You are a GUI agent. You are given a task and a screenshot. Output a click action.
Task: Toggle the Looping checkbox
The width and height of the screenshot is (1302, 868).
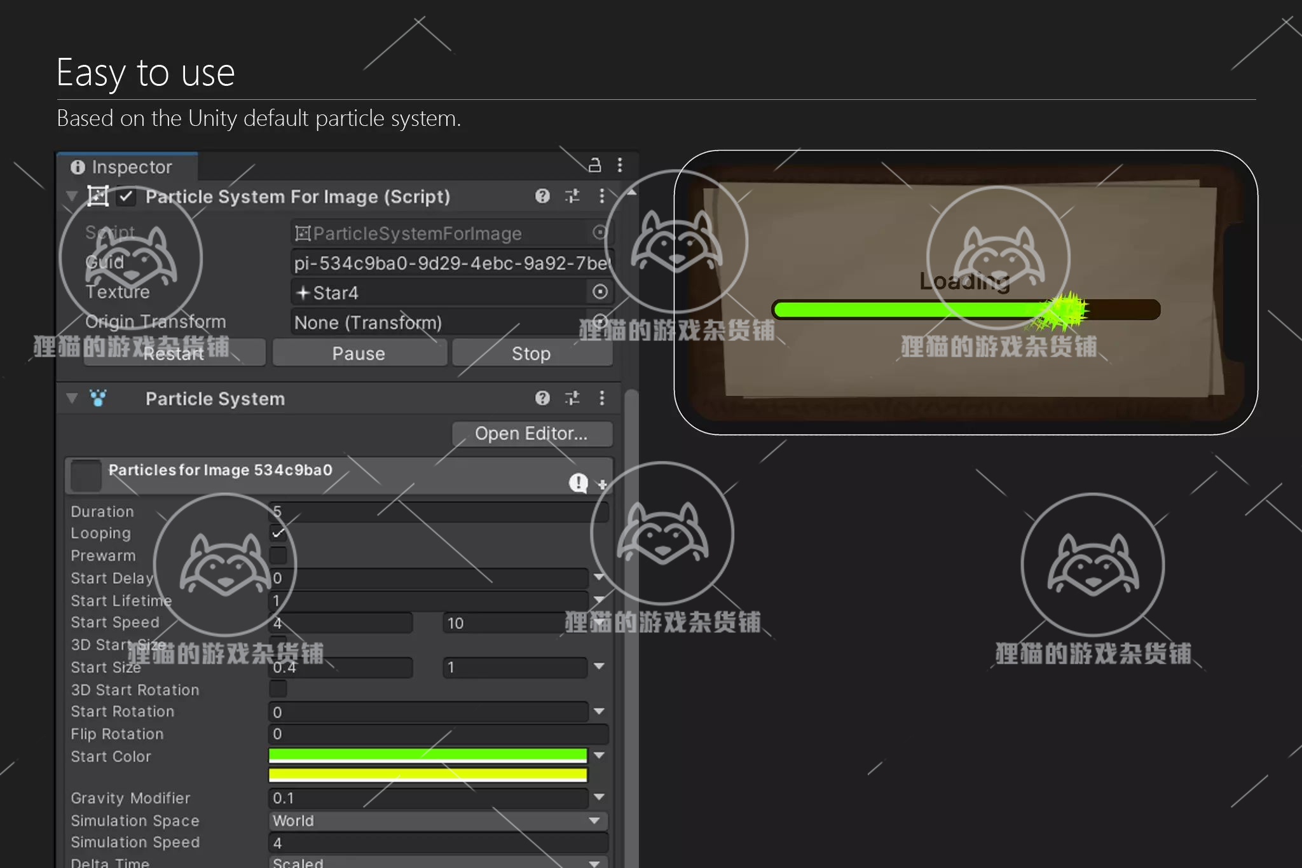coord(278,533)
